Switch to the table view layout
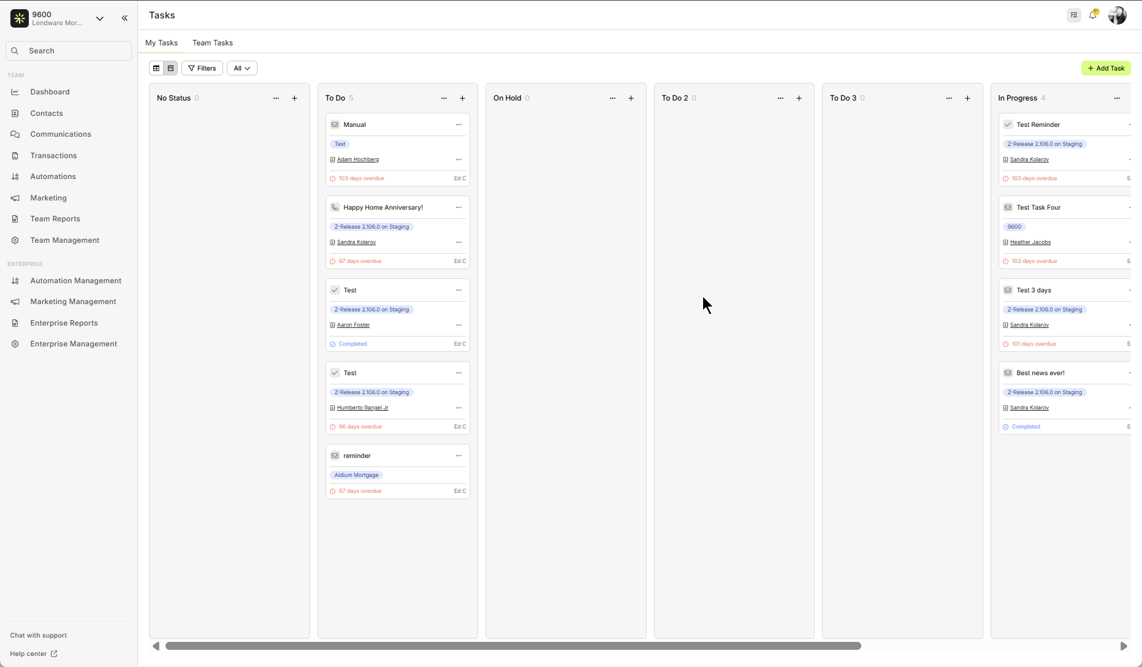Viewport: 1142px width, 667px height. click(157, 68)
